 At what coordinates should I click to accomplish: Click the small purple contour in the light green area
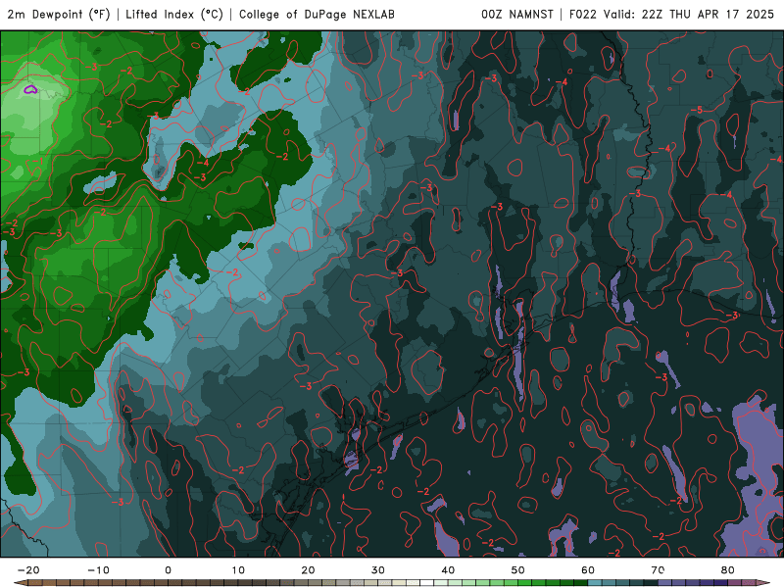(30, 90)
